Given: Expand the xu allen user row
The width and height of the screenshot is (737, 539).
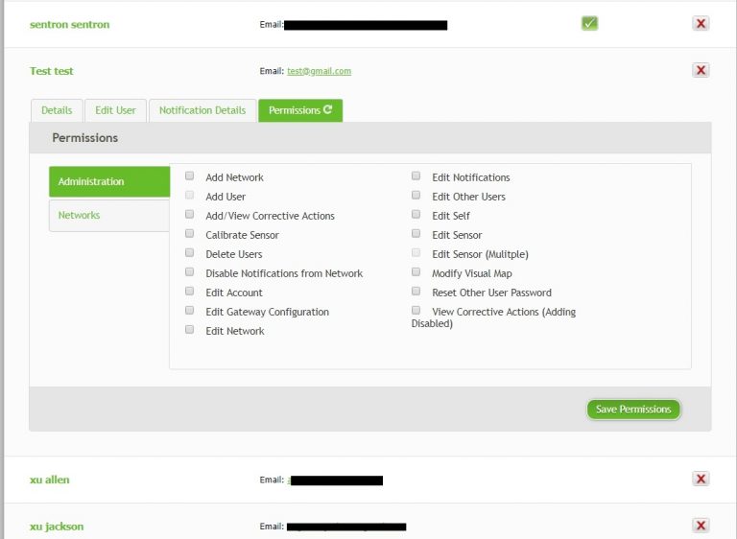Looking at the screenshot, I should click(x=50, y=480).
